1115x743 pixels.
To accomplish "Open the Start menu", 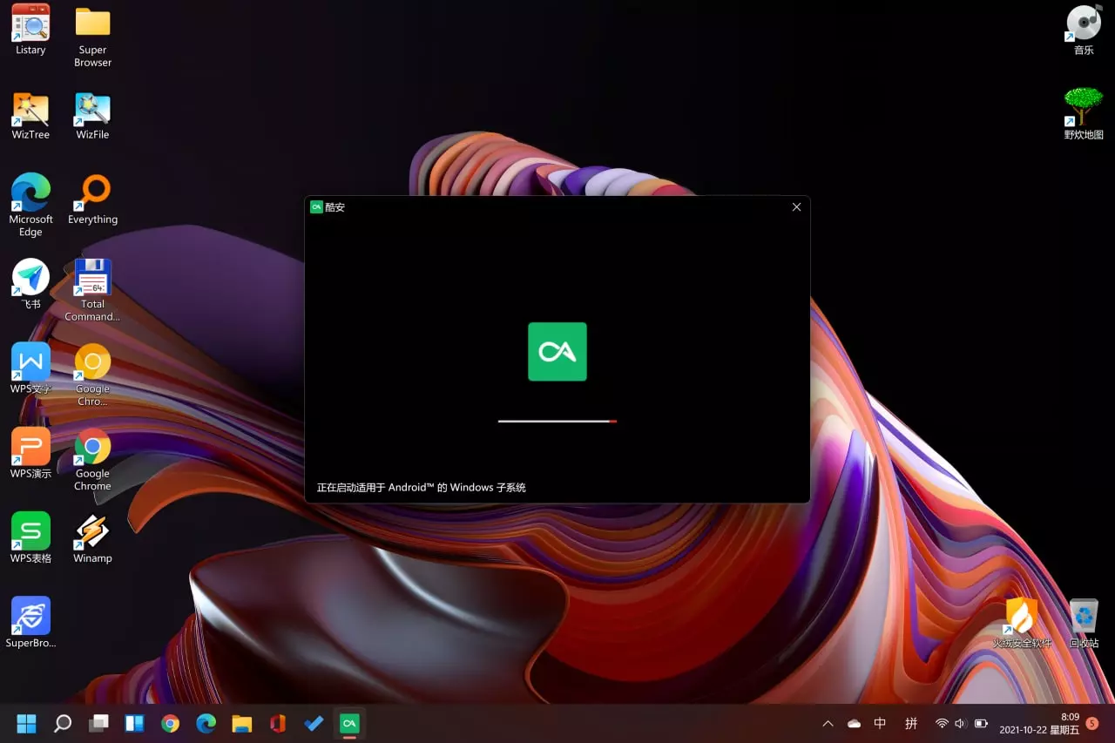I will coord(25,723).
